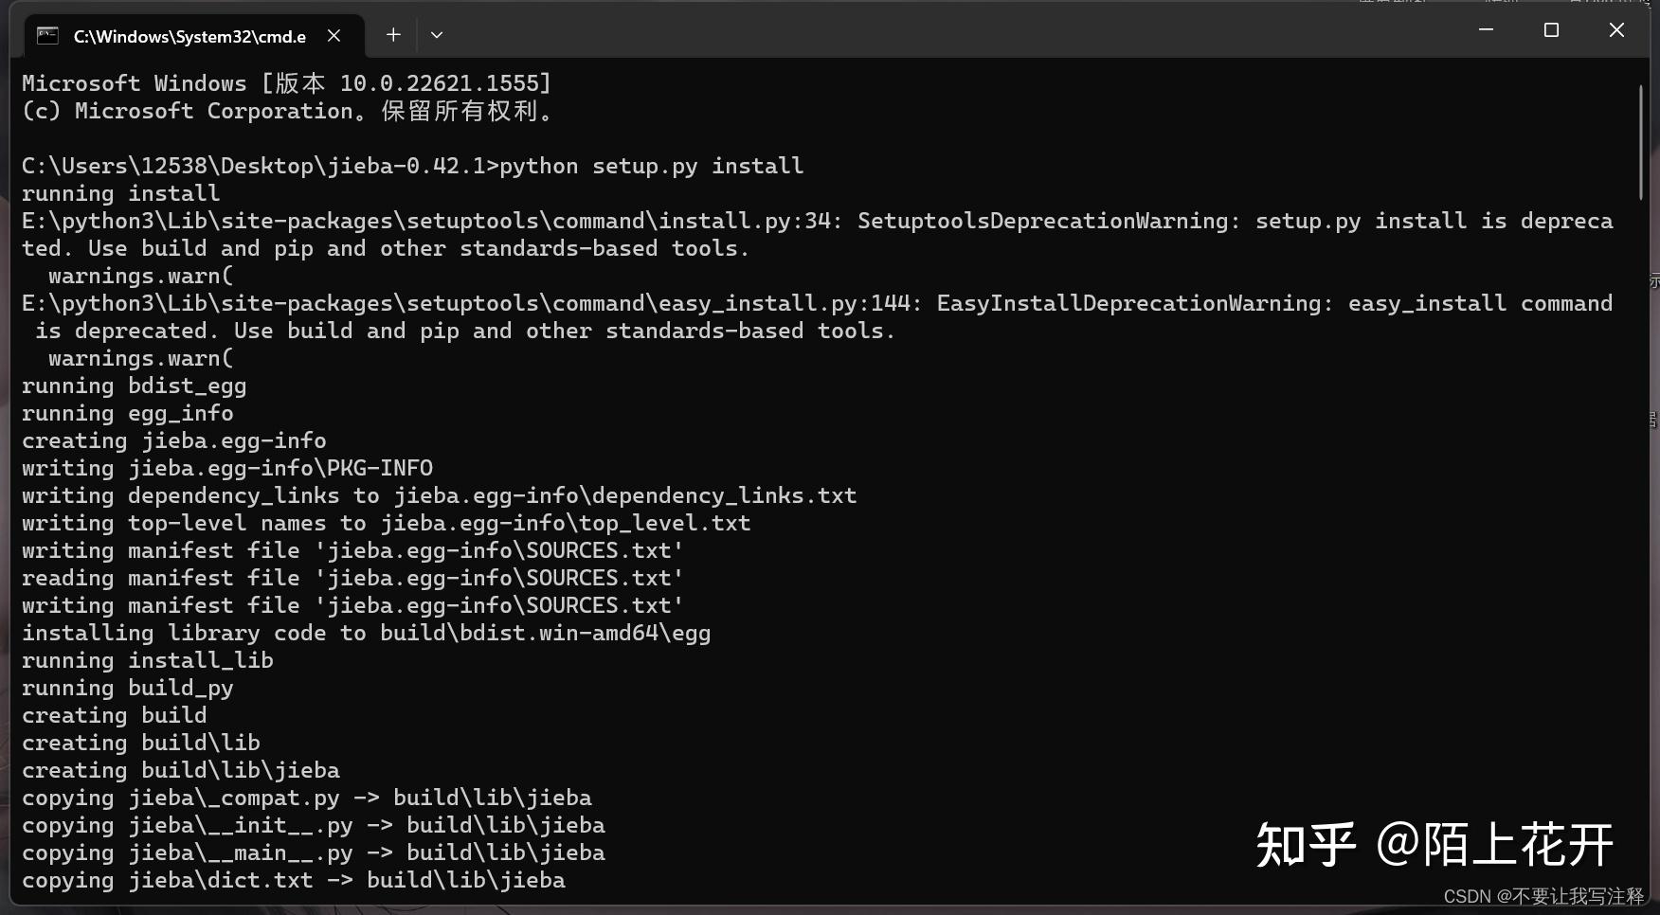Image resolution: width=1660 pixels, height=915 pixels.
Task: Click the cmd.exe icon on the tab
Action: point(46,35)
